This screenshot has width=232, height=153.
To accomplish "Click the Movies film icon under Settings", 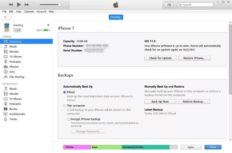I will (x=6, y=52).
